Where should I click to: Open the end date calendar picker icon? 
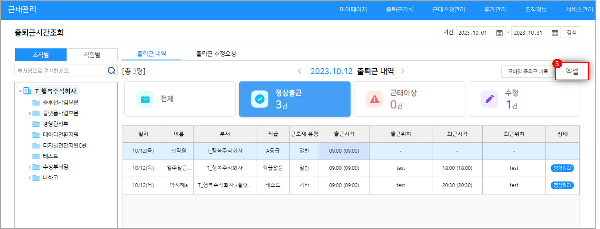click(x=555, y=33)
